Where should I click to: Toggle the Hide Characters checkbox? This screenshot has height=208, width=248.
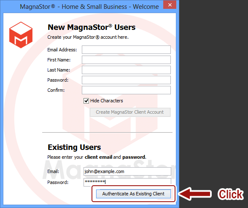[86, 101]
